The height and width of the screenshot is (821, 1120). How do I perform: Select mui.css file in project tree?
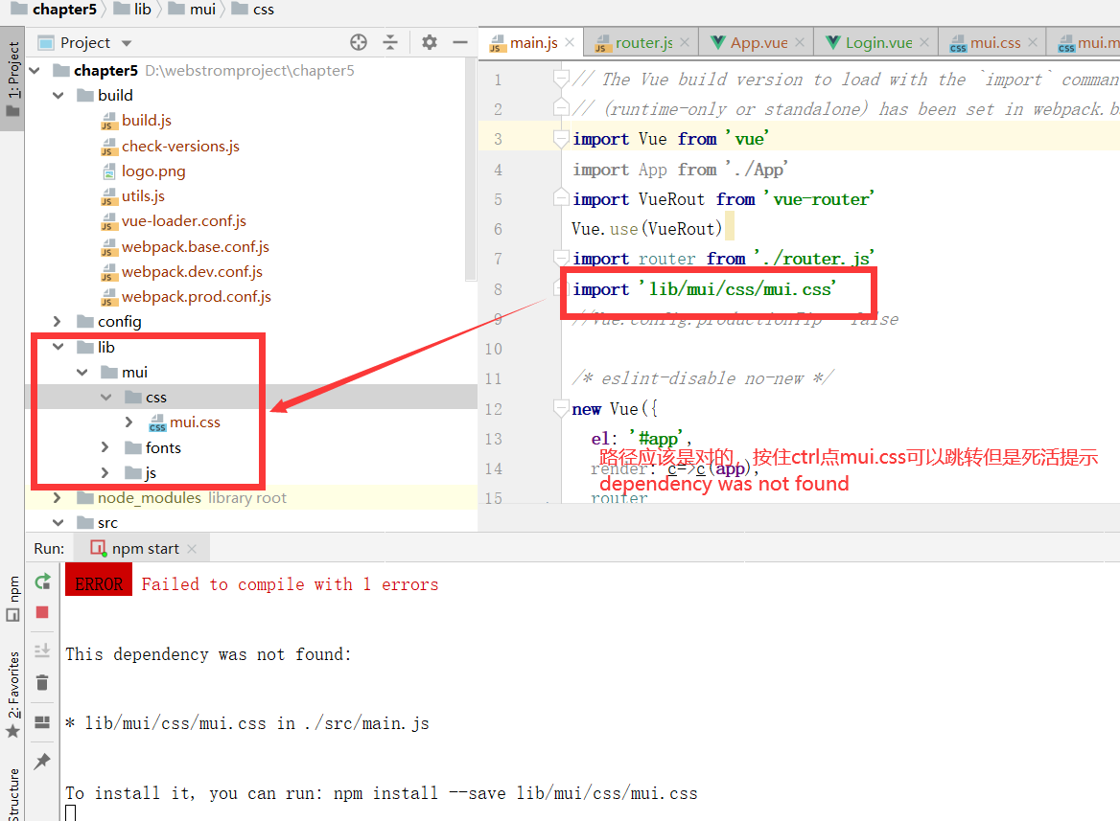coord(195,422)
